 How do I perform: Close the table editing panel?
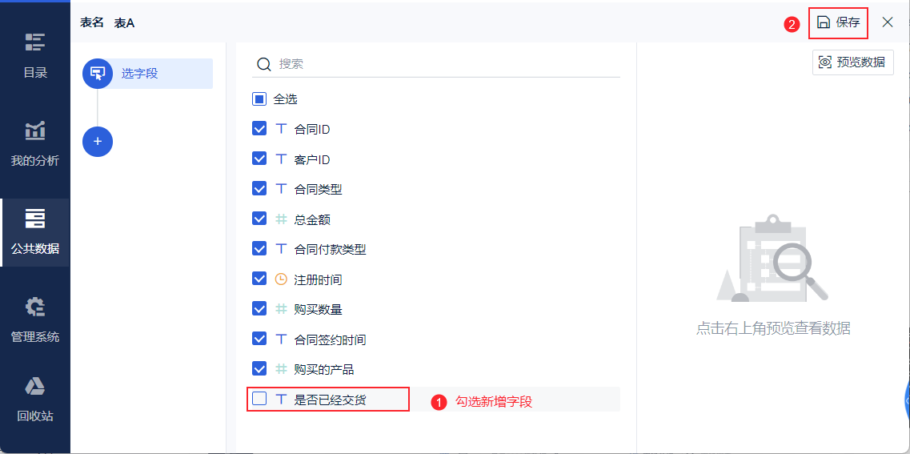point(888,22)
